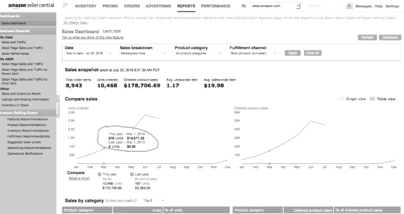Click the flag icon beside Inventory
Image resolution: width=404 pixels, height=214 pixels.
tap(66, 5)
